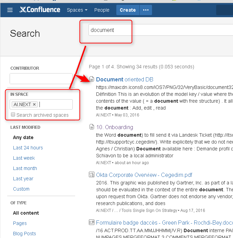Select All content type filter
The image size is (233, 238).
click(x=26, y=213)
